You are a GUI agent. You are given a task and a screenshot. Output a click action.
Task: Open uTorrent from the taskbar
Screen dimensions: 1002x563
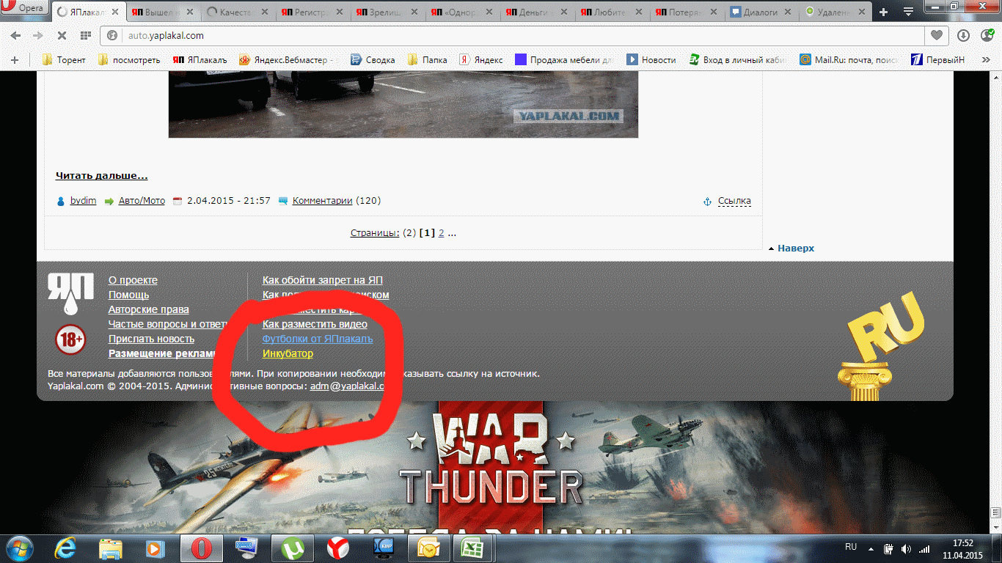point(293,548)
